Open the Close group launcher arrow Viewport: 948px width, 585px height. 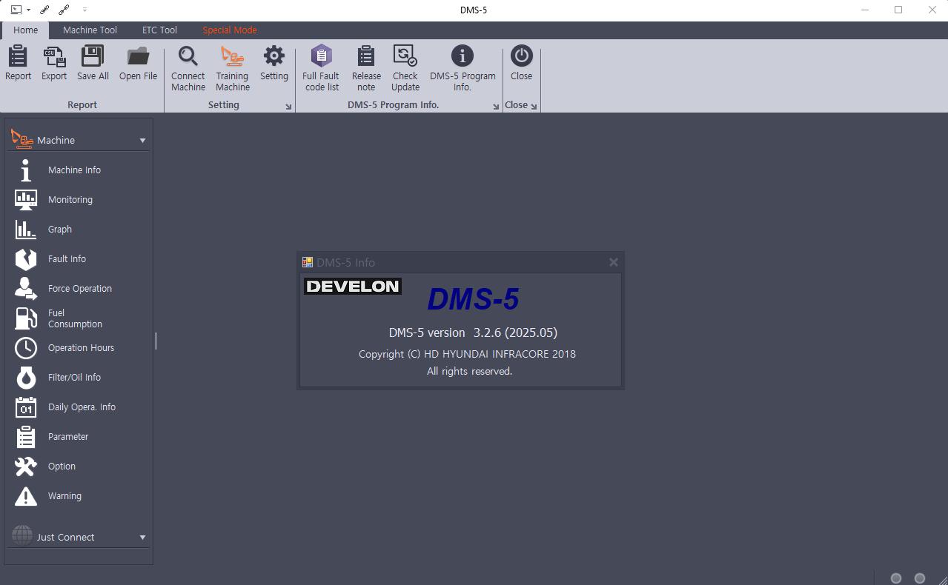[534, 107]
